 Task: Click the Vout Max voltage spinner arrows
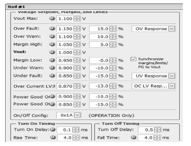click(77, 19)
